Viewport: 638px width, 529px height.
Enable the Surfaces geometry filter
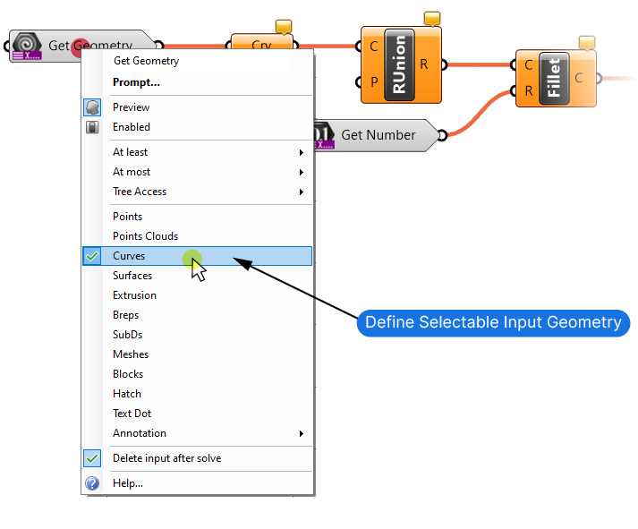tap(132, 276)
